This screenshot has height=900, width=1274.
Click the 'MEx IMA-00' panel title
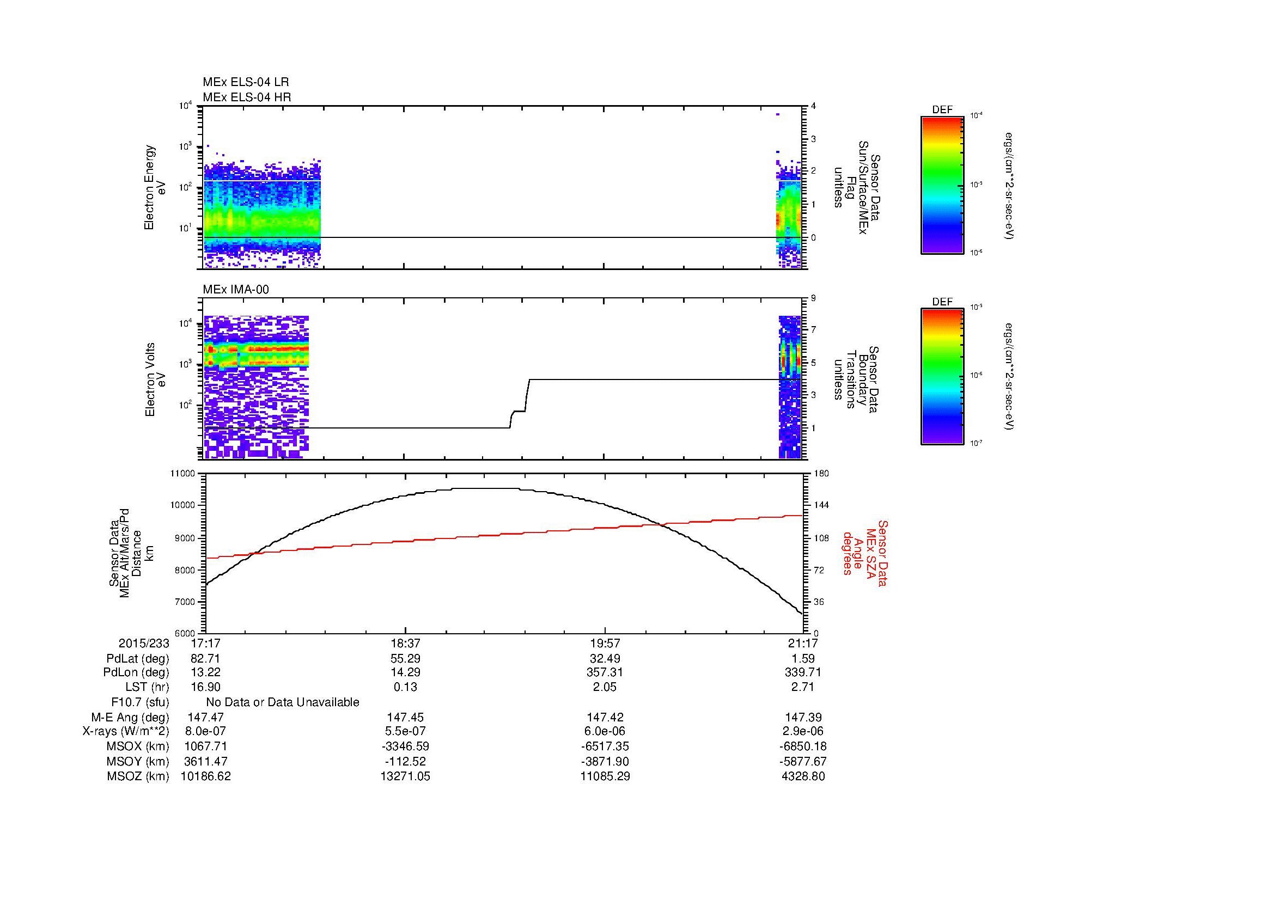click(x=236, y=290)
